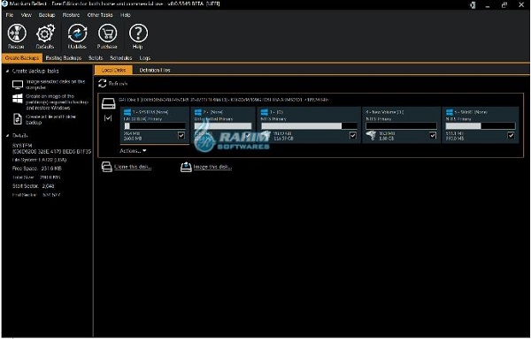Collapse the Details section
The width and height of the screenshot is (531, 339).
point(7,136)
